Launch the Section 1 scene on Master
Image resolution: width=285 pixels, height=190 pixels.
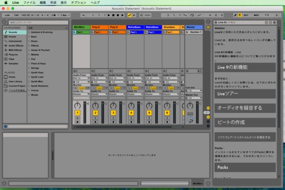pos(187,32)
